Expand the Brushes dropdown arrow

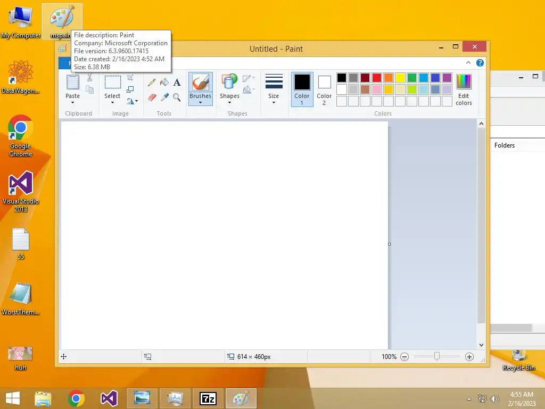(x=201, y=103)
